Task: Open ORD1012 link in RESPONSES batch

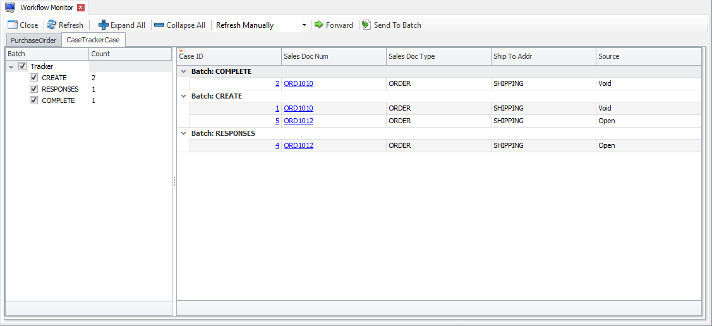Action: (298, 145)
